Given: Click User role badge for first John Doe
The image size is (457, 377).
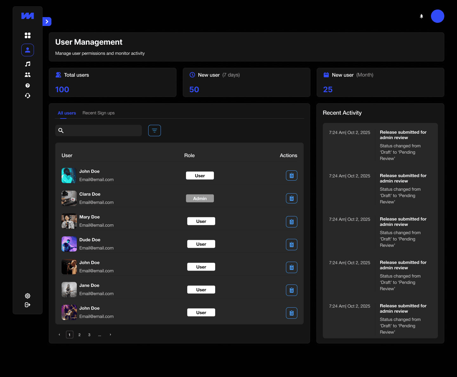Looking at the screenshot, I should pos(200,176).
